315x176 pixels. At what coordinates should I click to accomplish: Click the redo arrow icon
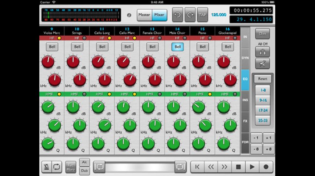click(190, 15)
